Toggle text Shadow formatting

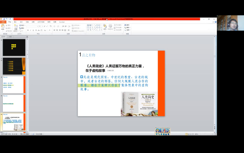[x=36, y=30]
